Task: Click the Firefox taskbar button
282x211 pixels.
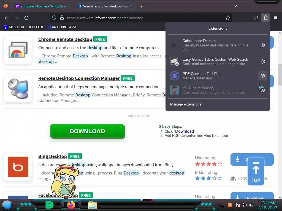Action: [x=71, y=205]
